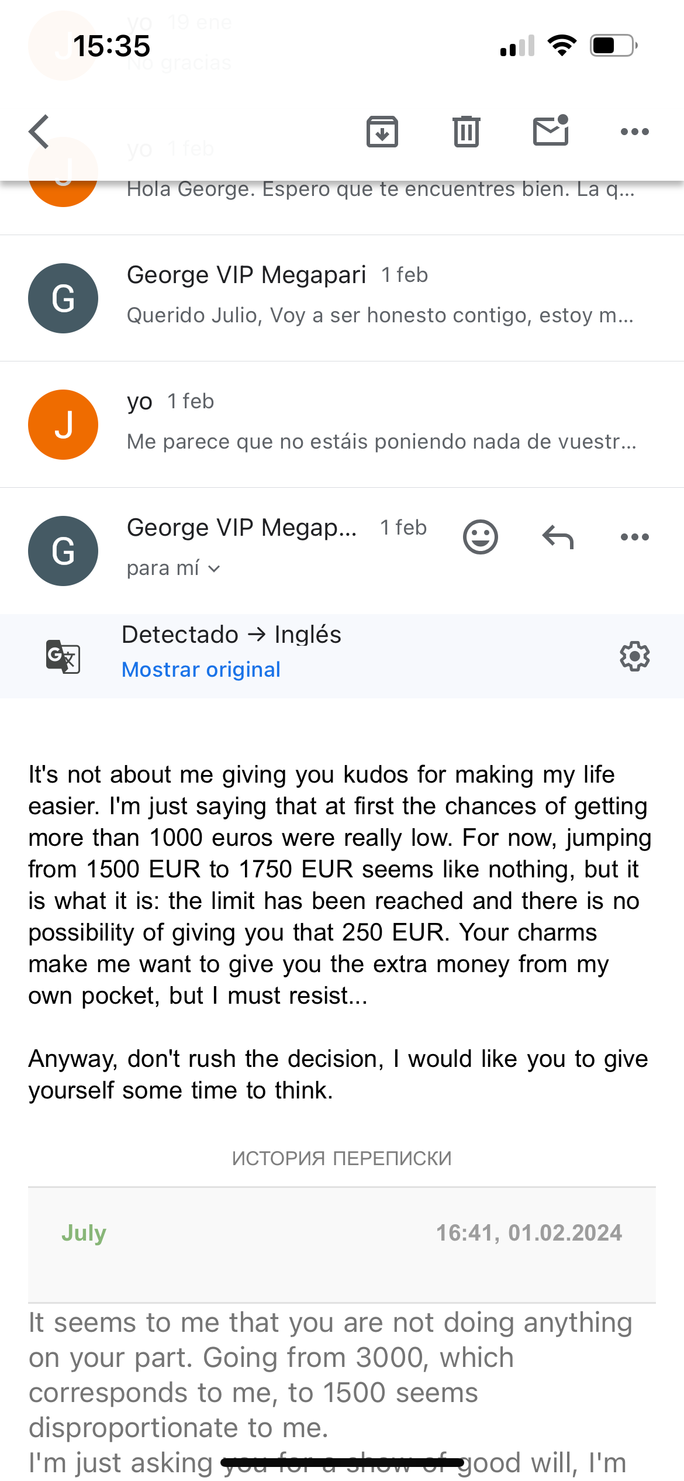Open the message's three-dot options menu
The image size is (684, 1481).
pyautogui.click(x=634, y=537)
